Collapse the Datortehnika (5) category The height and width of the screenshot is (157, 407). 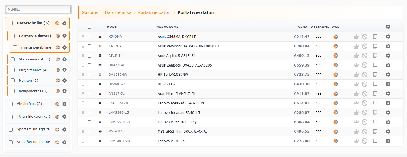coord(33,23)
